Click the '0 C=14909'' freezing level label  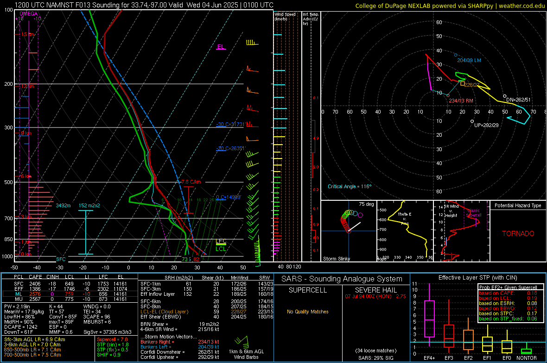pos(229,197)
